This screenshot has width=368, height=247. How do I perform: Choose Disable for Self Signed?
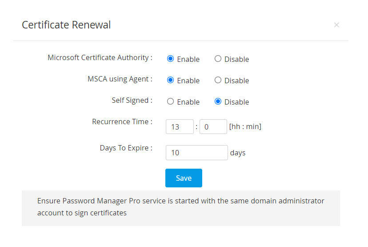(218, 101)
